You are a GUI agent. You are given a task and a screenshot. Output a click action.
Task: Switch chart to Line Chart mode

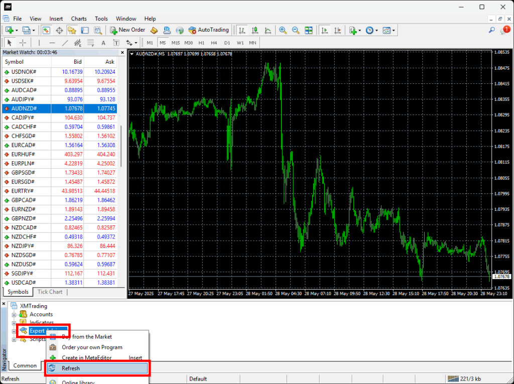(x=268, y=30)
